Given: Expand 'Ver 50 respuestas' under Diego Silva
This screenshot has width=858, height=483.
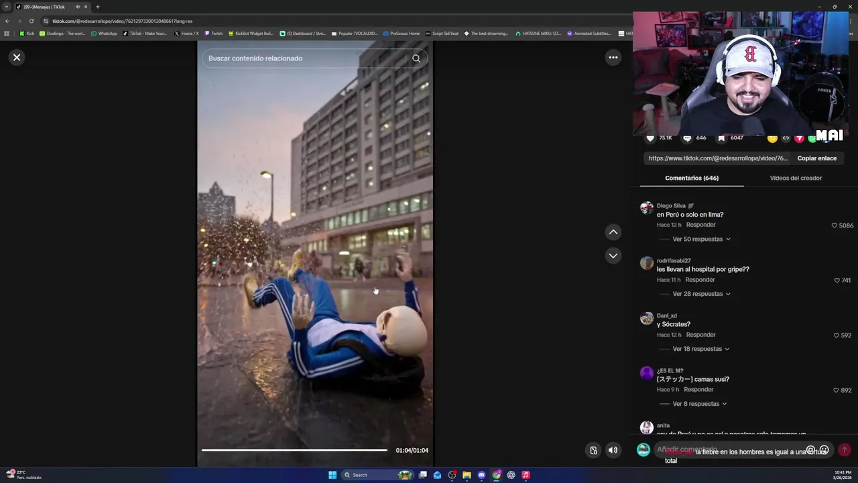Looking at the screenshot, I should tap(701, 239).
